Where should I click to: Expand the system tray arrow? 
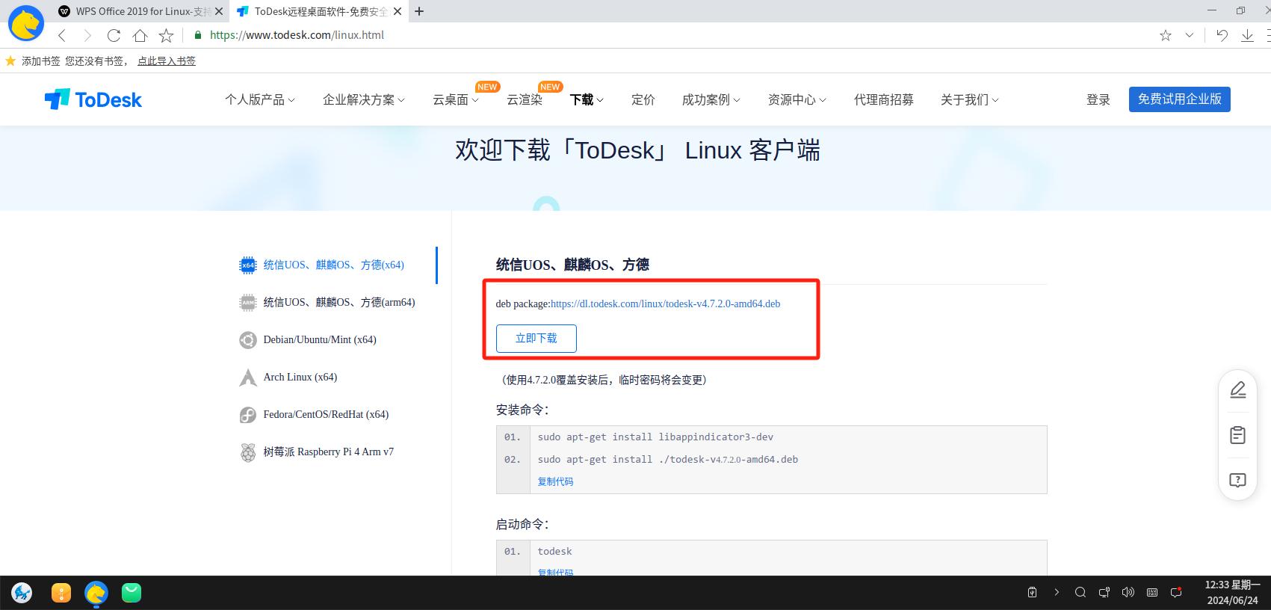click(1056, 592)
